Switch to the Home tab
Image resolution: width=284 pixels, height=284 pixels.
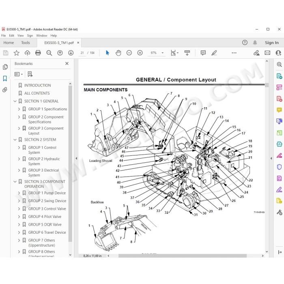click(9, 43)
